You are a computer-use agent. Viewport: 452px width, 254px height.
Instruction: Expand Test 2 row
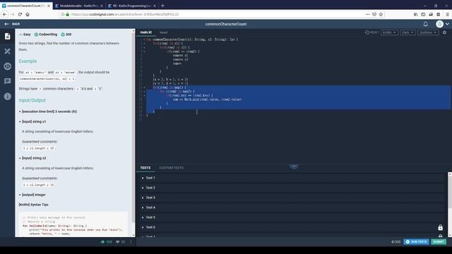click(x=292, y=188)
